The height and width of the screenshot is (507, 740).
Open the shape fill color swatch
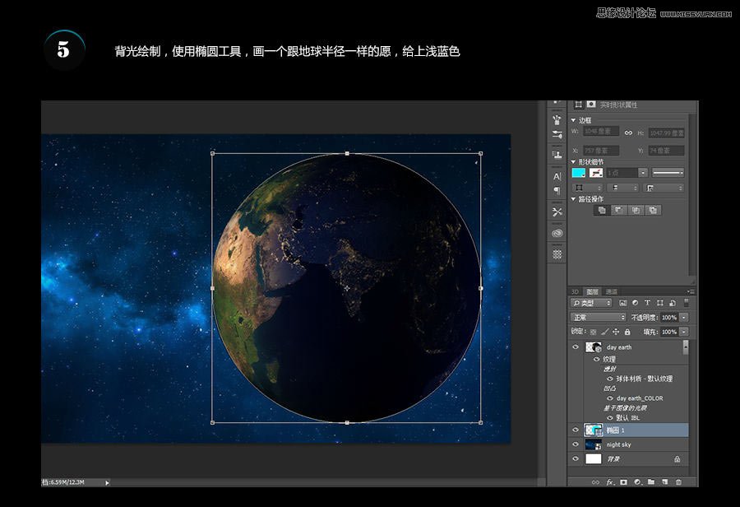(579, 173)
